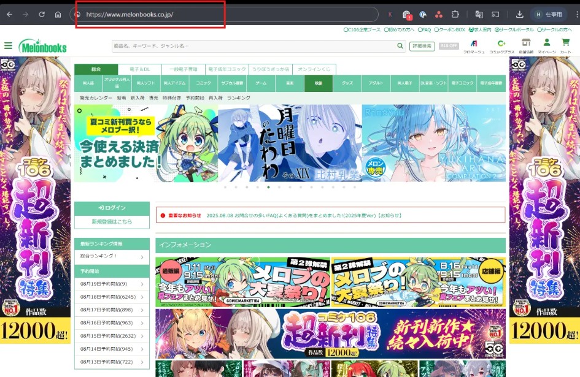Expand 08月13日予約開始(722) row chevron
Image resolution: width=580 pixels, height=377 pixels.
pos(142,362)
